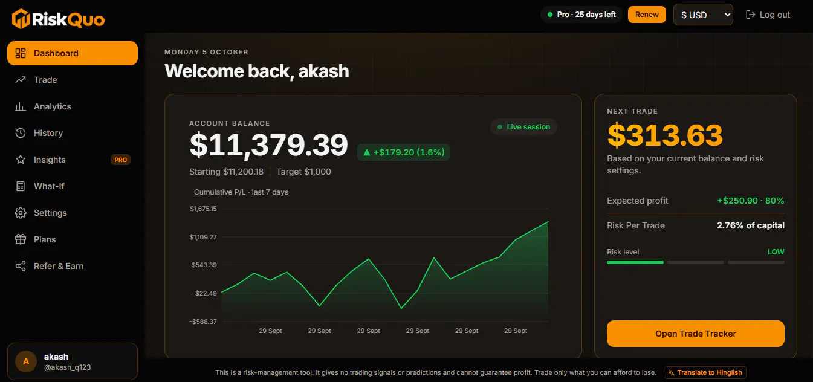Click the MONDAY 5 OCTOBER date label
This screenshot has height=382, width=813.
[206, 52]
